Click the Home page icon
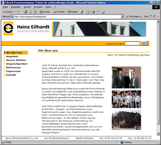 [x=35, y=12]
